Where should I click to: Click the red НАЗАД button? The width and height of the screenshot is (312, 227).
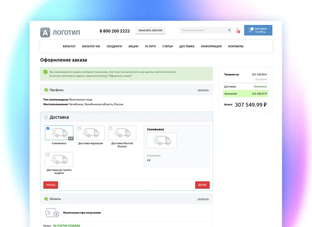(x=51, y=185)
